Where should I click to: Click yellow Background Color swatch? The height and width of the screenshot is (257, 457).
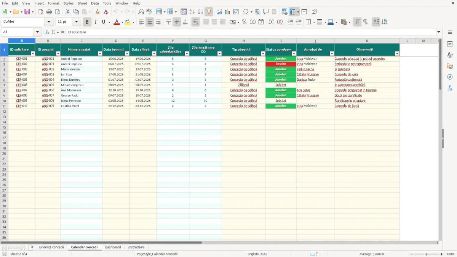[x=128, y=22]
